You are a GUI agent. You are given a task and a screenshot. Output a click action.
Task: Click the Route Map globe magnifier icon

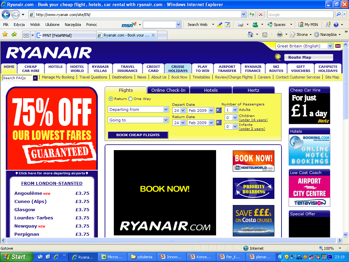[x=278, y=57]
